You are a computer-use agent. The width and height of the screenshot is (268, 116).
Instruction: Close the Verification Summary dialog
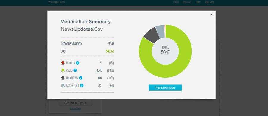211,15
